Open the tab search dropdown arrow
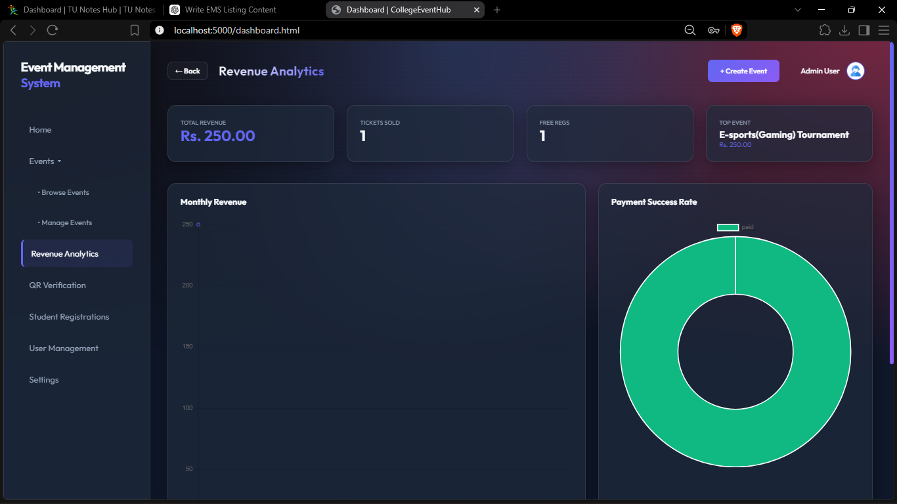This screenshot has width=897, height=504. pyautogui.click(x=798, y=10)
